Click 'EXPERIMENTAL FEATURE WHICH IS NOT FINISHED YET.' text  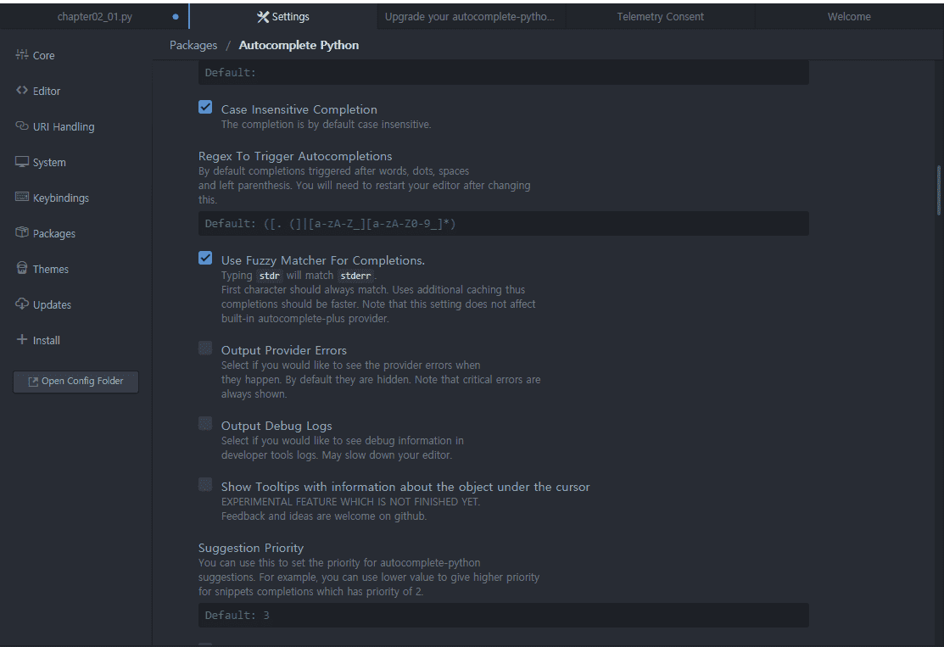coord(350,501)
